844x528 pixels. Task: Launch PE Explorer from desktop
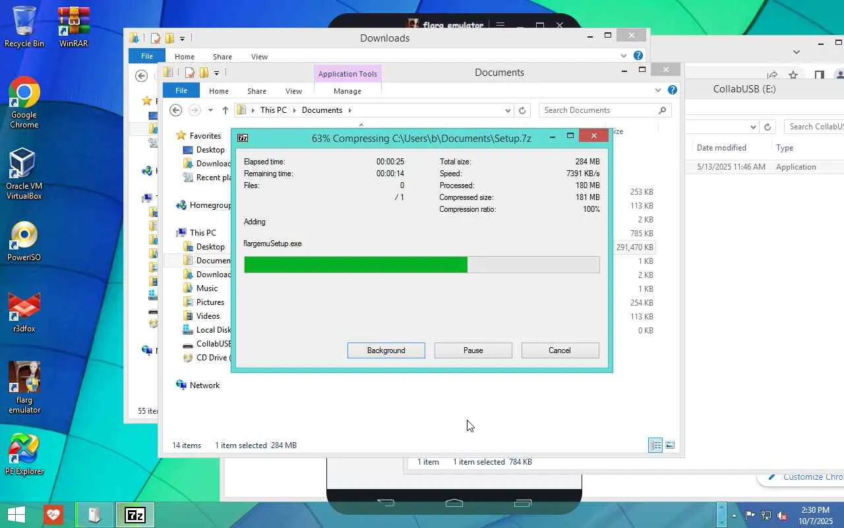[x=24, y=455]
